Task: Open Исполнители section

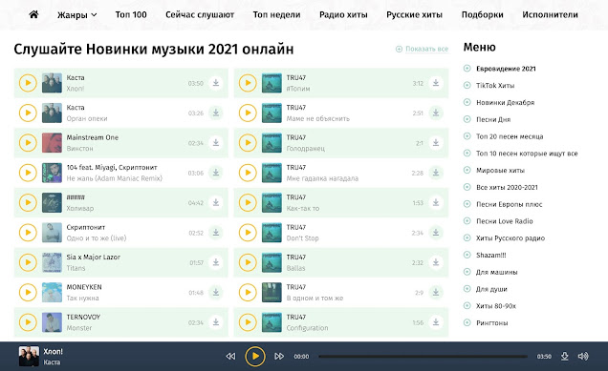Action: 550,14
